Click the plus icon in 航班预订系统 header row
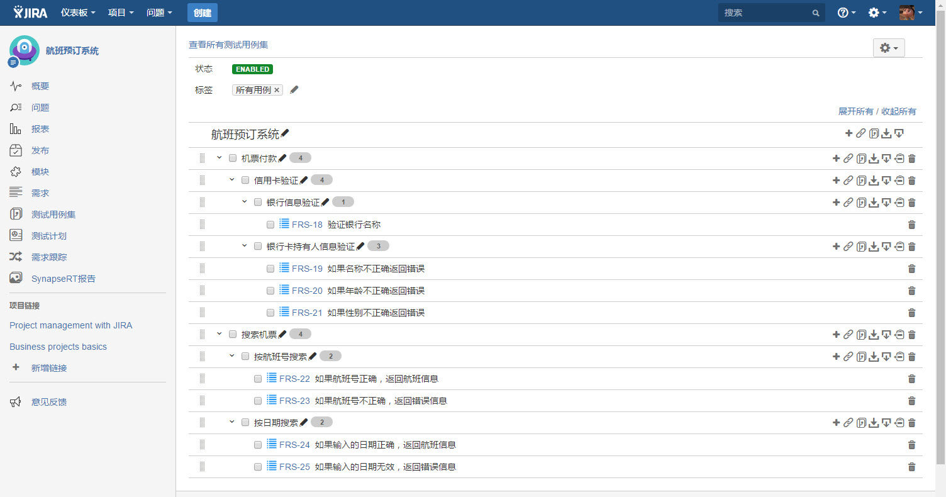This screenshot has width=946, height=497. tap(849, 133)
